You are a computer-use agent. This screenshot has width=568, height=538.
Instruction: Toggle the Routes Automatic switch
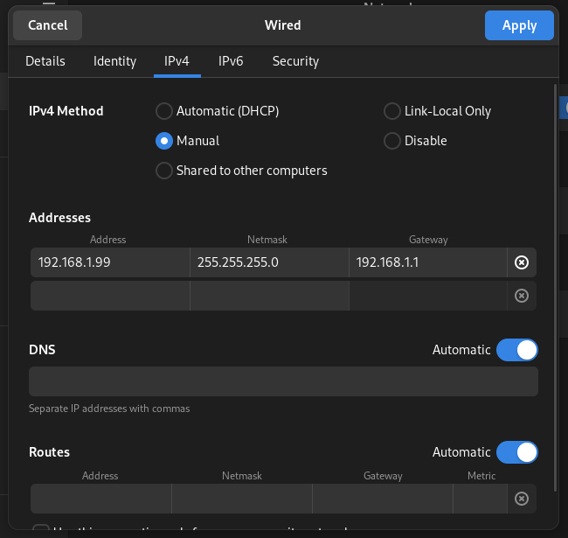(517, 452)
